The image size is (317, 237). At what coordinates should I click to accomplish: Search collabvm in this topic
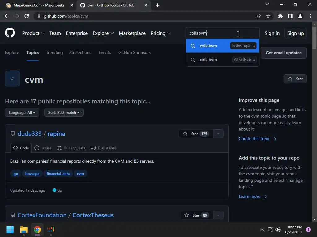(x=222, y=46)
